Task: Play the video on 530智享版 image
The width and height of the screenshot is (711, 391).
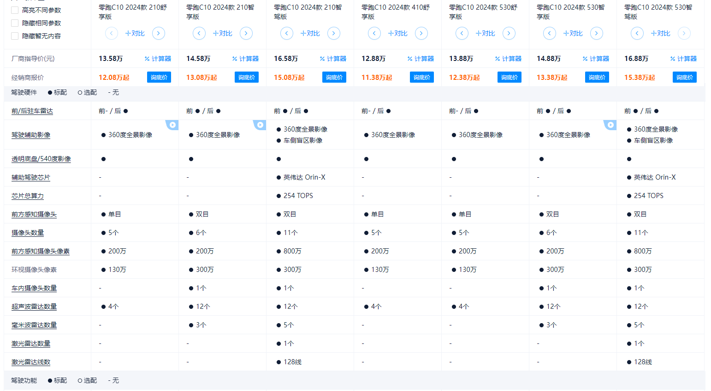Action: (610, 125)
